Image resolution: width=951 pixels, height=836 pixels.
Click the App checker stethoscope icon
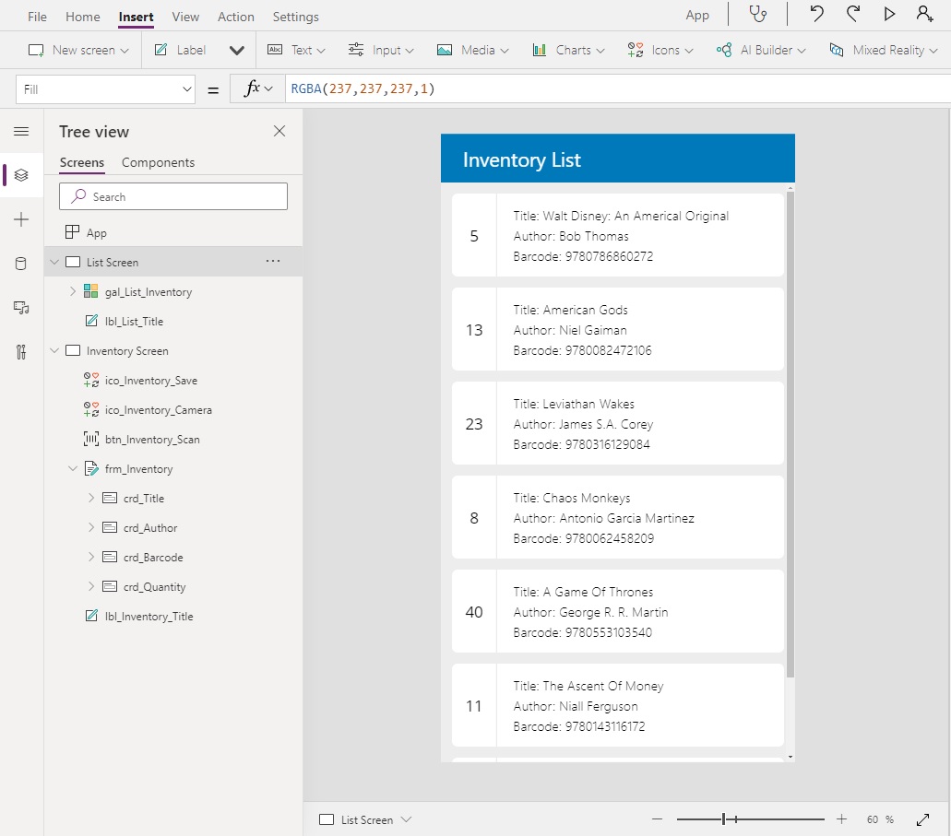point(758,14)
